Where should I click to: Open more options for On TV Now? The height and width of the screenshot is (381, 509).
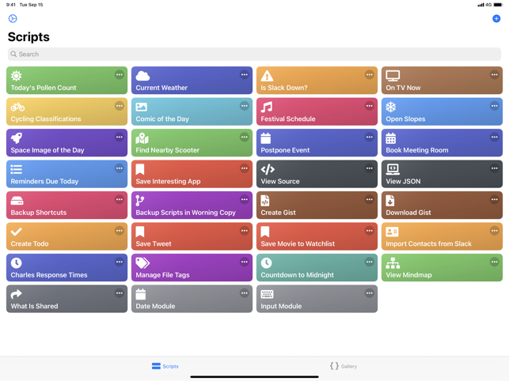494,75
